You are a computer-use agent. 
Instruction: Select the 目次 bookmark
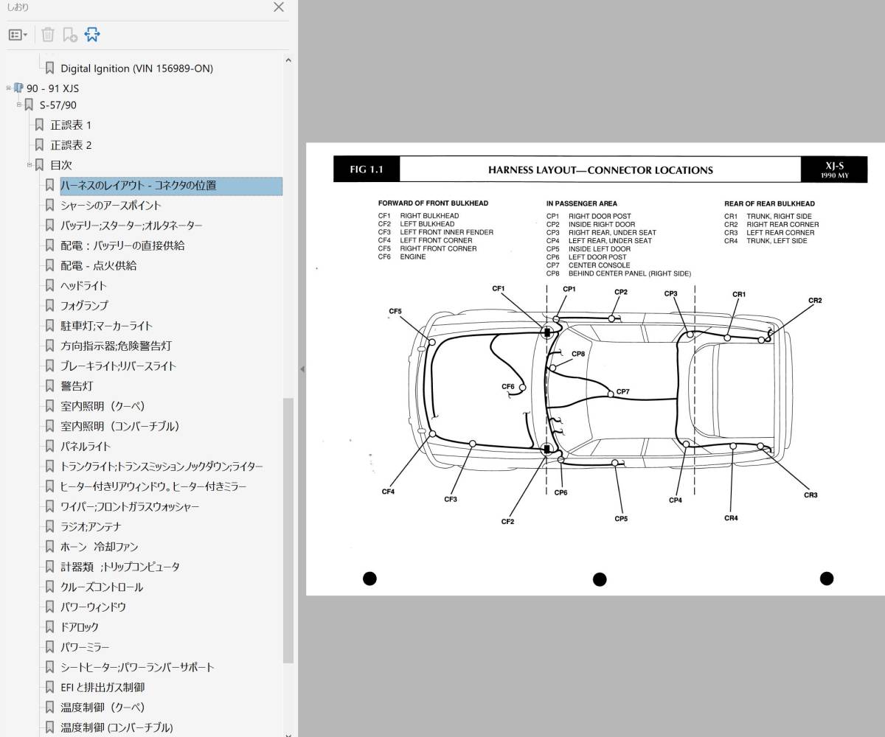(61, 165)
